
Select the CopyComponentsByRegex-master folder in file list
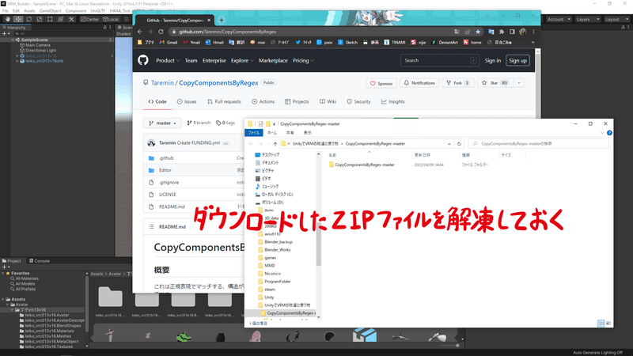[362, 165]
